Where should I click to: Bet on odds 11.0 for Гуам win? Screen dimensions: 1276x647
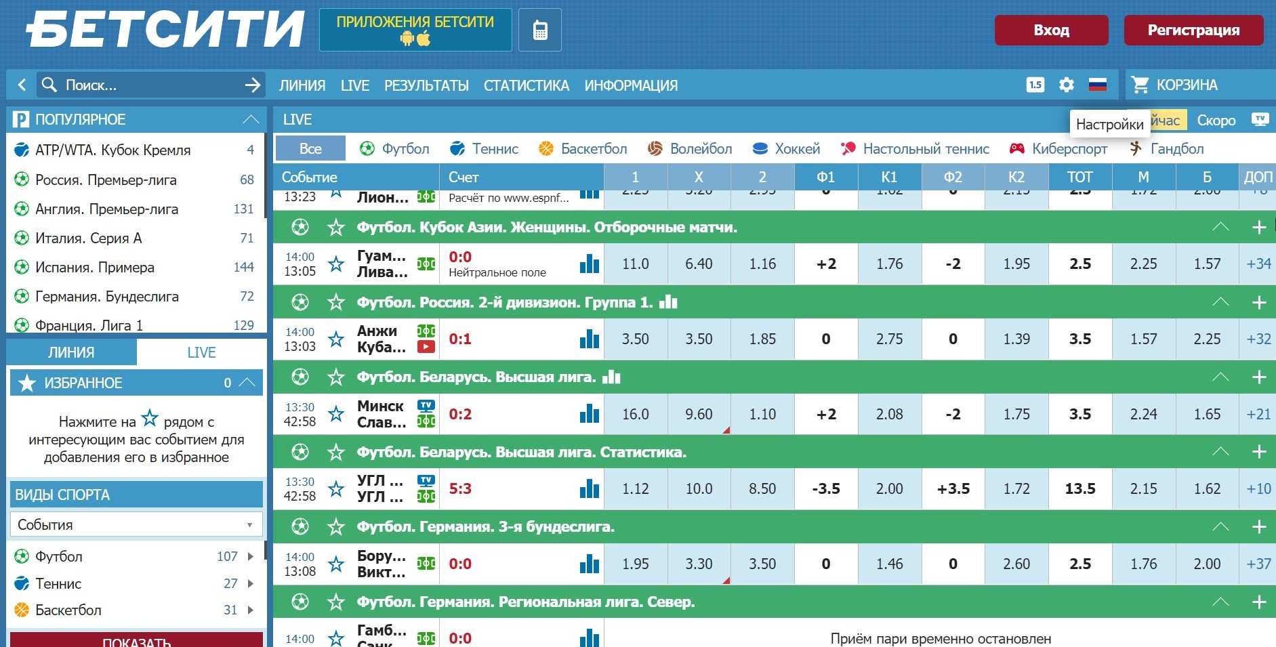click(x=635, y=264)
